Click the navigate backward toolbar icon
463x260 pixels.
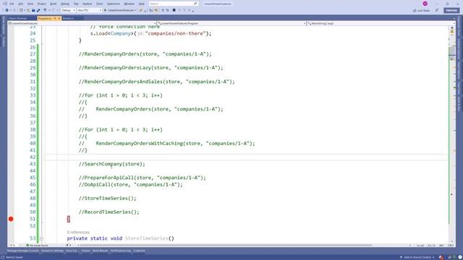(x=7, y=10)
